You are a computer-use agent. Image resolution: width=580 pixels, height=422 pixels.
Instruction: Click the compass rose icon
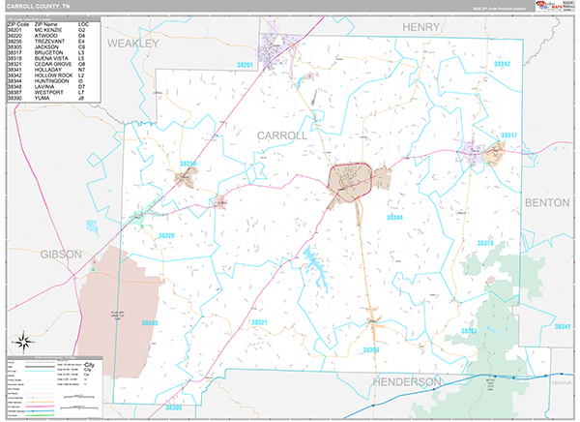click(23, 343)
